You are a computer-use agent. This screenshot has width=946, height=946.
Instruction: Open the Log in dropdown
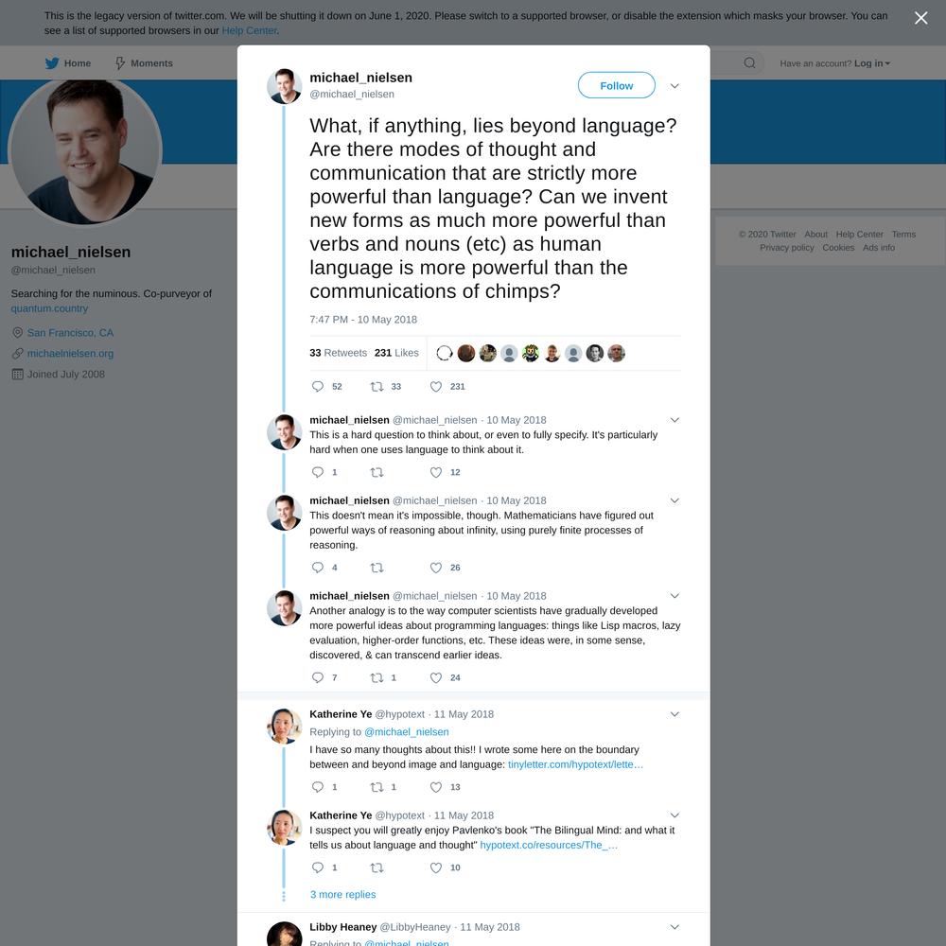coord(872,62)
